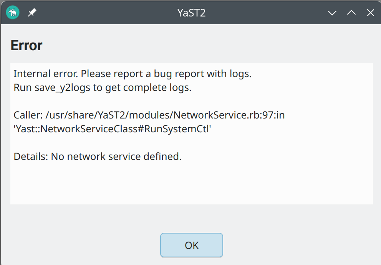Click the 'to get complete logs' text

[142, 87]
